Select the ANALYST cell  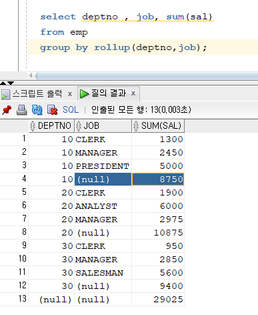coord(103,206)
